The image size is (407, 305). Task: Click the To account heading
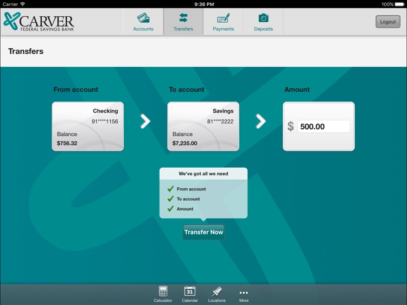tap(187, 90)
